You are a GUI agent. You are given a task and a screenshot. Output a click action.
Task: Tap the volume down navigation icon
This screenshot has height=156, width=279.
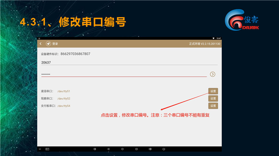[x=95, y=149]
